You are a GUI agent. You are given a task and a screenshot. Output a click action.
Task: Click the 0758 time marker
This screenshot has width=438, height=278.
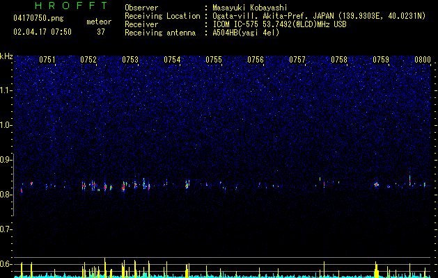pos(339,60)
